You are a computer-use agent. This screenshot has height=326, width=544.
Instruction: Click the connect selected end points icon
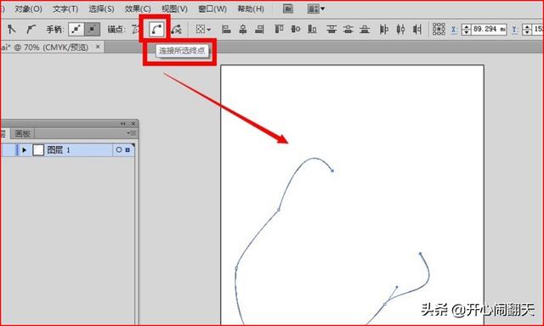click(x=156, y=30)
